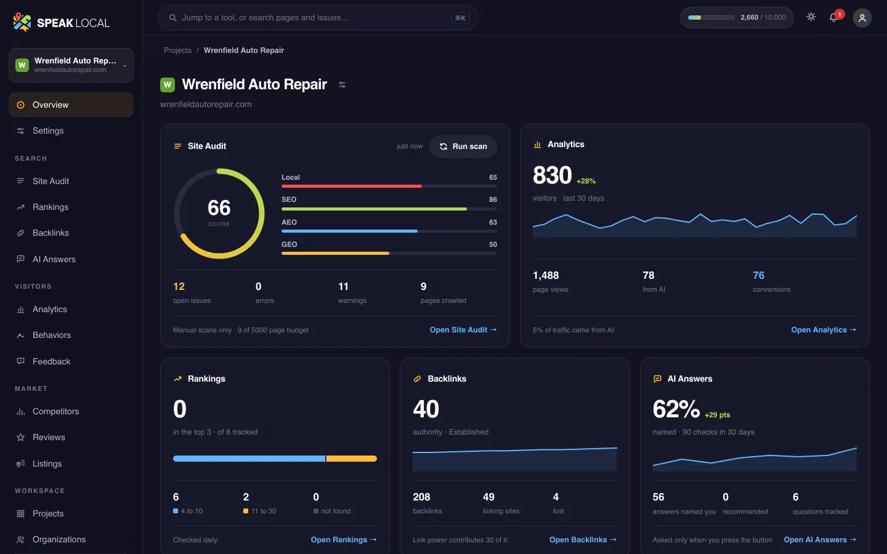Select Overview in the sidebar
Viewport: 887px width, 554px height.
pyautogui.click(x=71, y=105)
